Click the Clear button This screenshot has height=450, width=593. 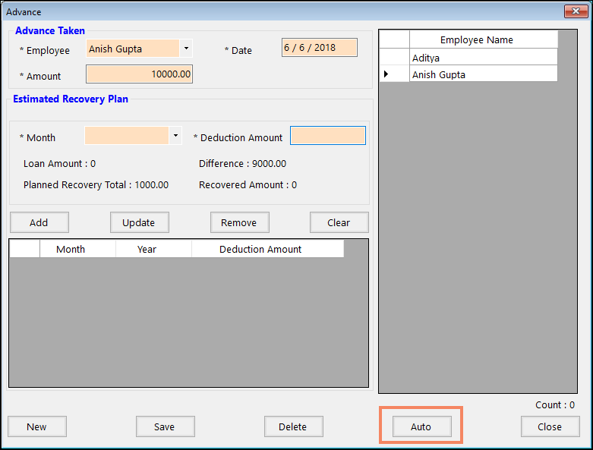click(x=339, y=222)
